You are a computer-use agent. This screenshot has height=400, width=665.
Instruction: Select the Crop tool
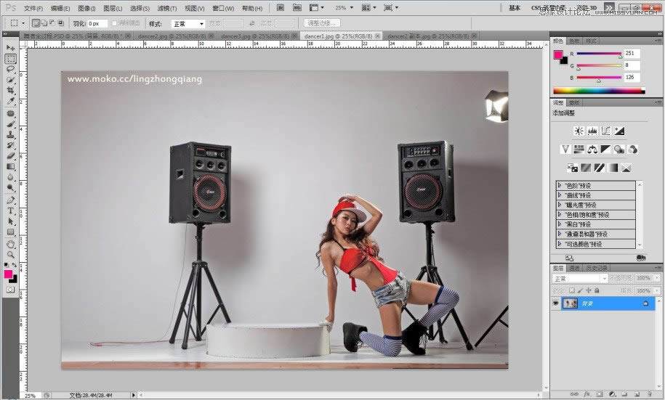tap(10, 90)
